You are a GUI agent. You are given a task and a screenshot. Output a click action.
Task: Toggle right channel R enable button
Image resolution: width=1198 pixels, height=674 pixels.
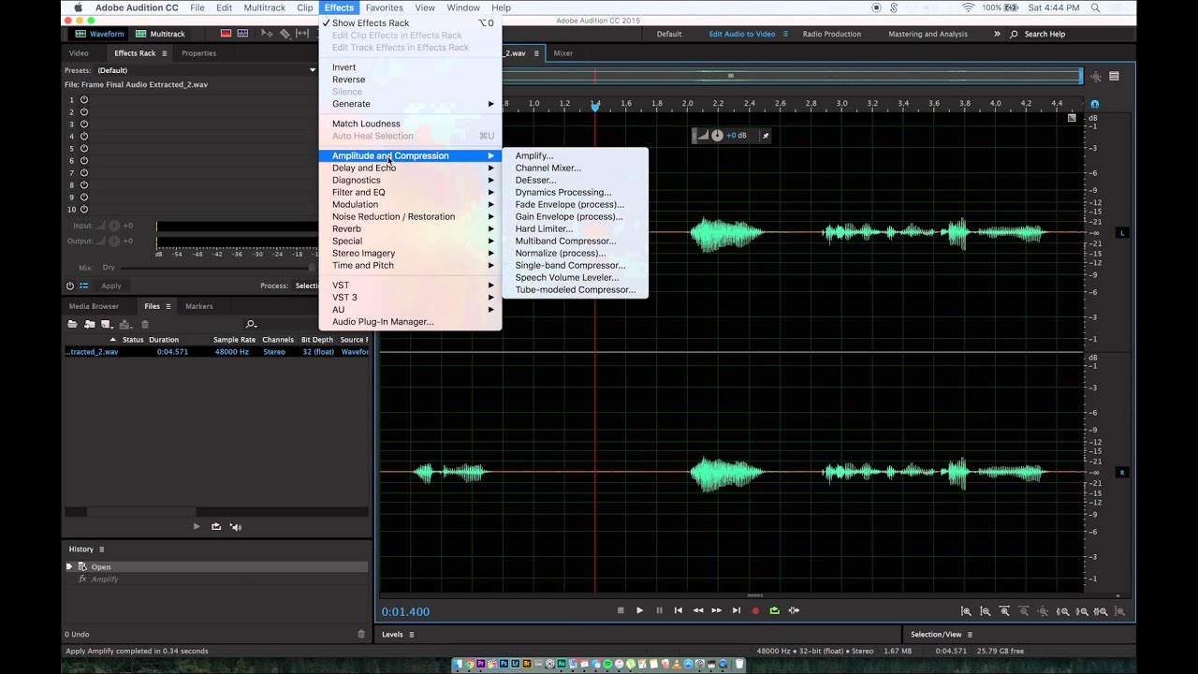(x=1123, y=473)
